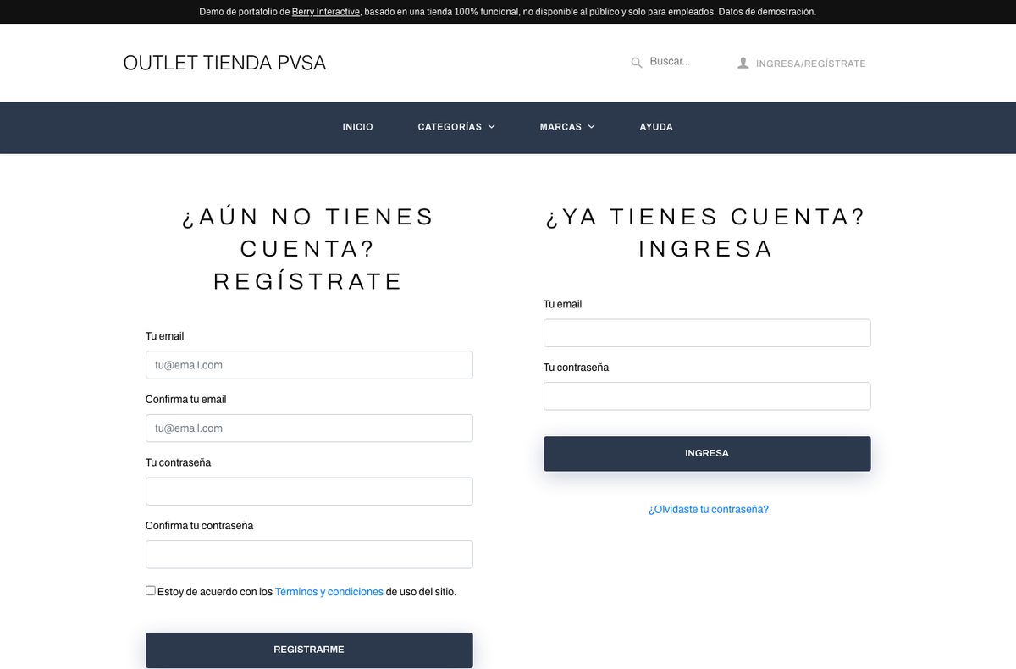
Task: Expand the CATEGORÍAS chevron arrow
Action: coord(492,127)
